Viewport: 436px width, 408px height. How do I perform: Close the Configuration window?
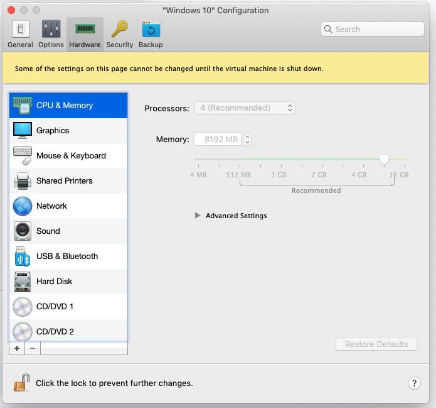[x=11, y=10]
